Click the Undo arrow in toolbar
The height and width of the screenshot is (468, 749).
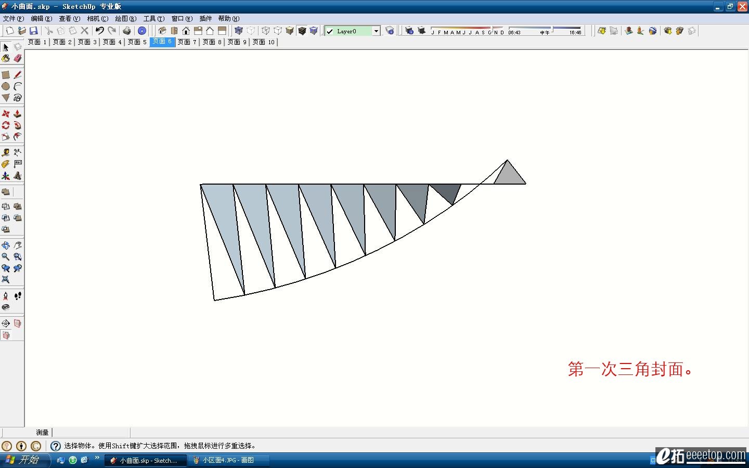point(99,31)
